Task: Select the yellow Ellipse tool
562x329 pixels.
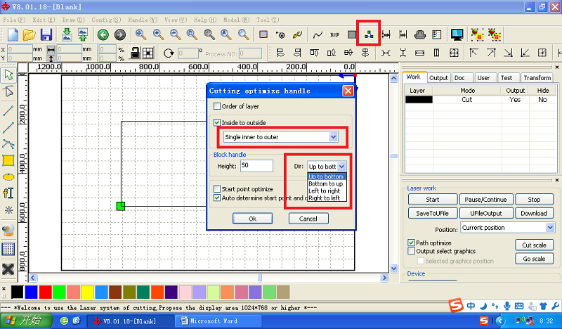Action: (x=8, y=177)
